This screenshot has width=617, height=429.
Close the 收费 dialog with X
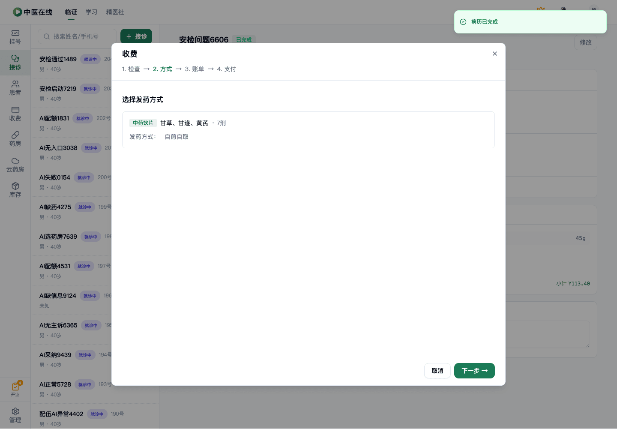[495, 54]
